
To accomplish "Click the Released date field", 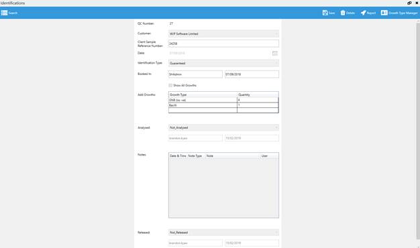I will click(x=252, y=243).
